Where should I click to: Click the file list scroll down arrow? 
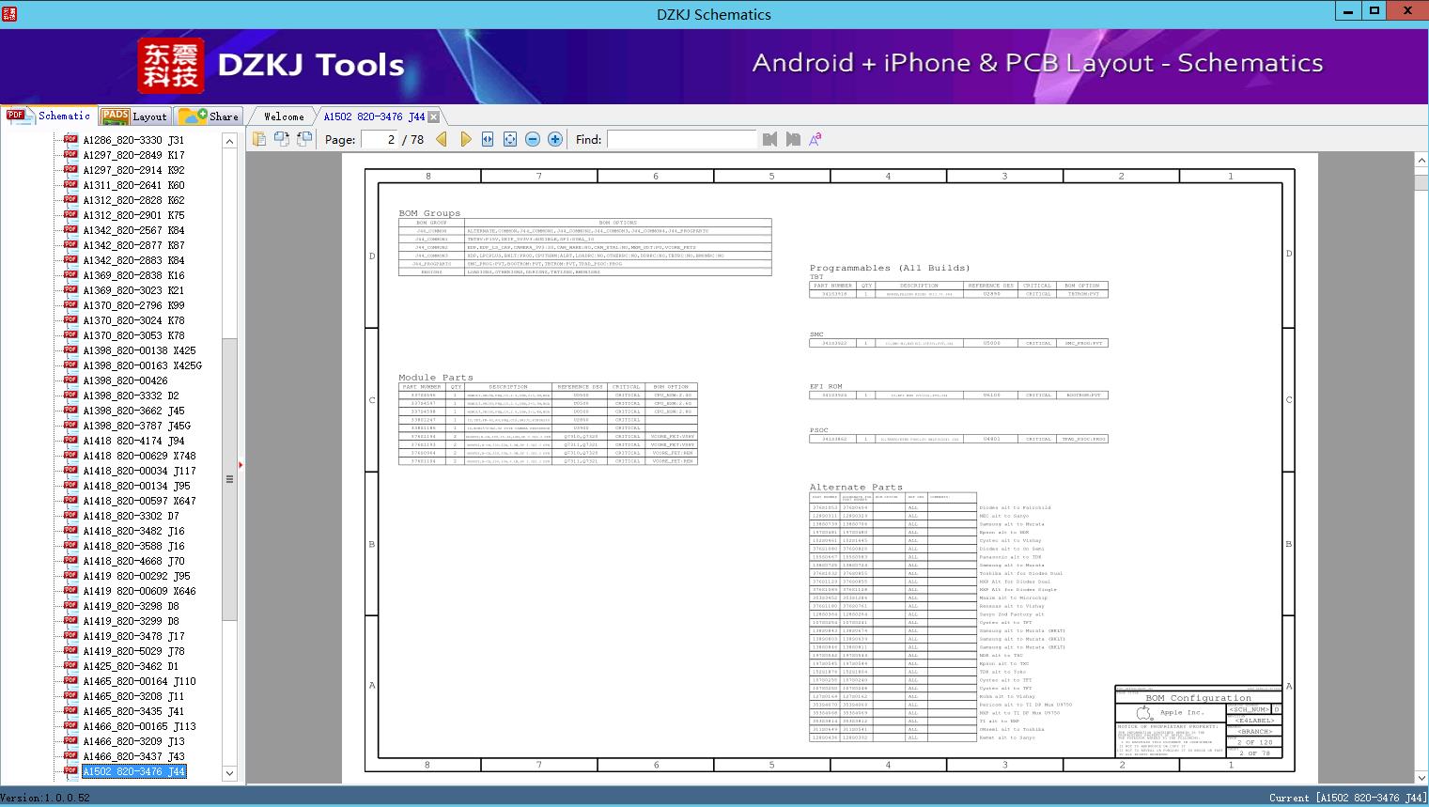[229, 773]
